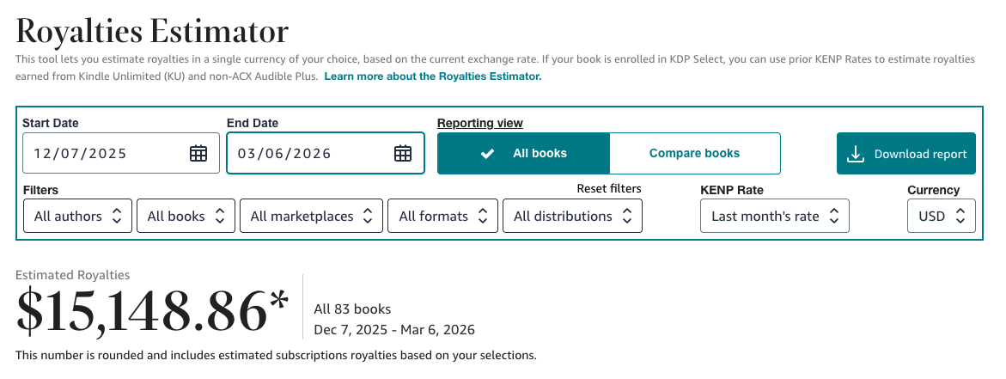Click the Download report button

coord(906,154)
